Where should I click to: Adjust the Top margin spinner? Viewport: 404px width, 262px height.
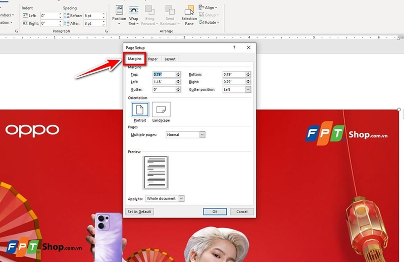[x=178, y=74]
